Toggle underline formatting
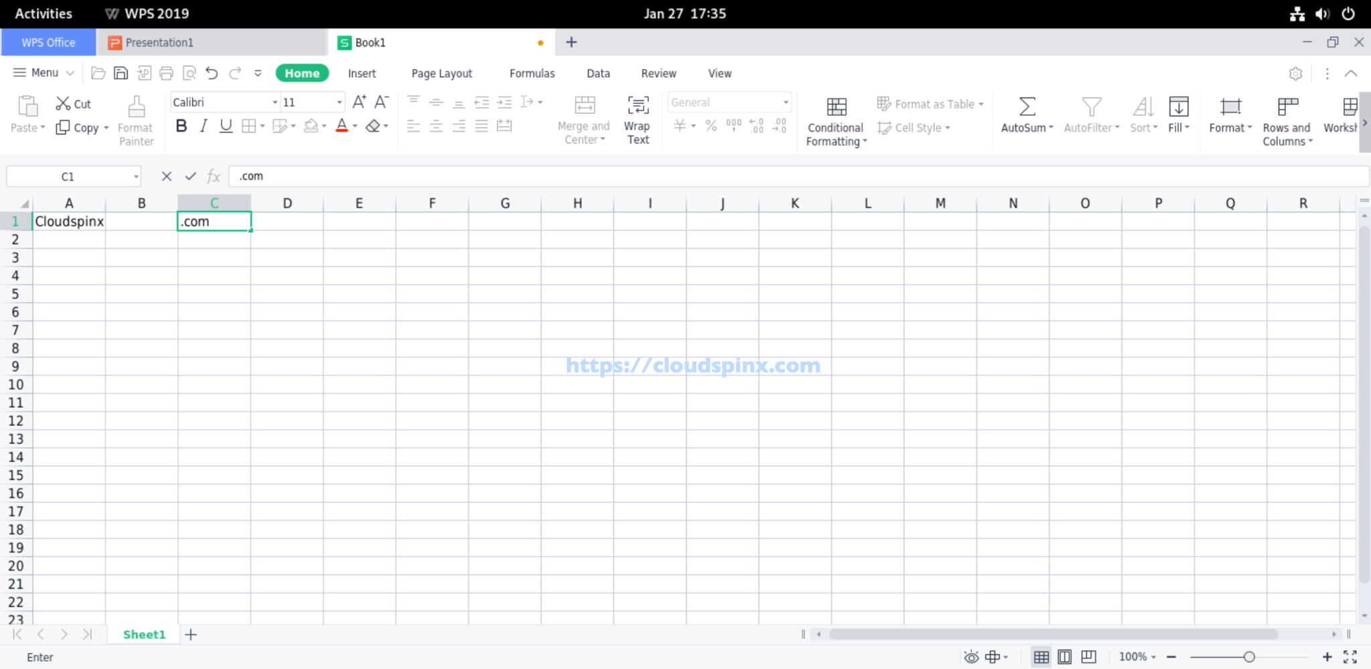The height and width of the screenshot is (669, 1371). [x=226, y=126]
